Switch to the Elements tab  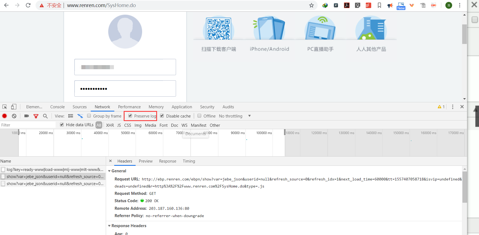[34, 107]
